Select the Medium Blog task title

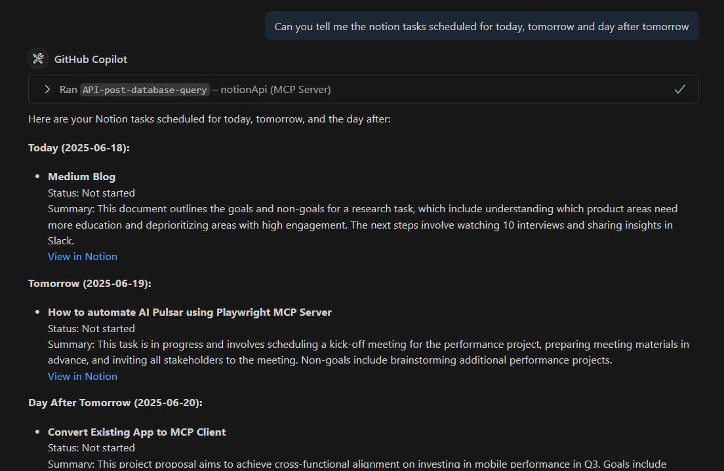81,176
